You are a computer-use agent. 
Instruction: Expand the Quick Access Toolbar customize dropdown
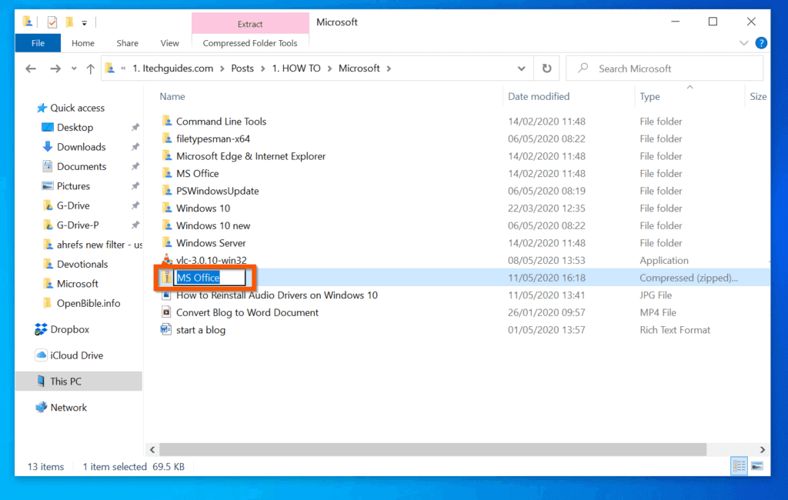point(83,22)
